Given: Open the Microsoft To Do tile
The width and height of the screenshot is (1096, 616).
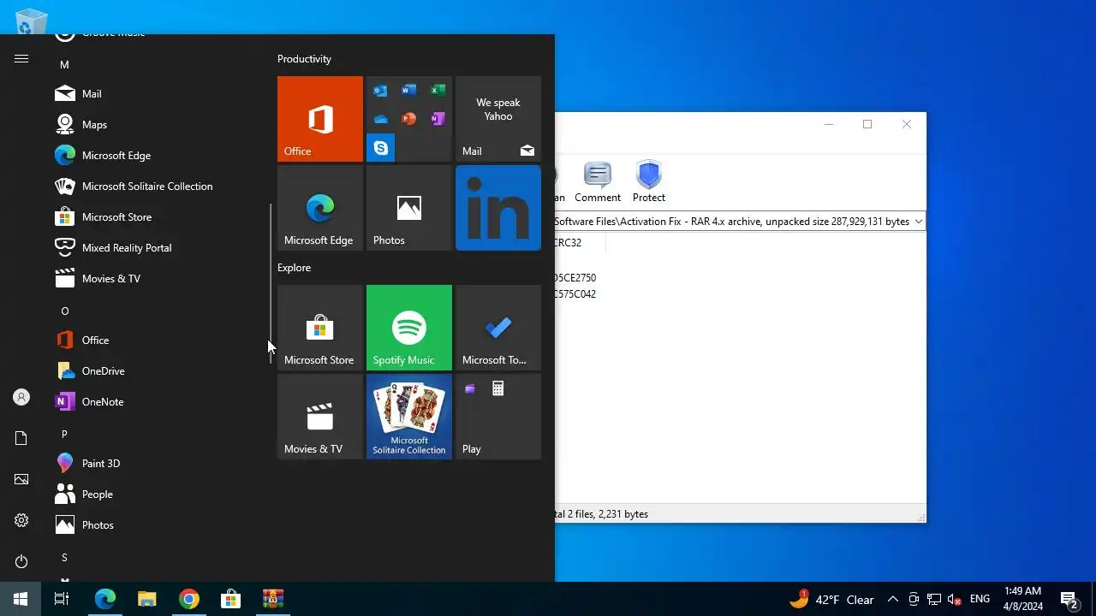Looking at the screenshot, I should (498, 328).
